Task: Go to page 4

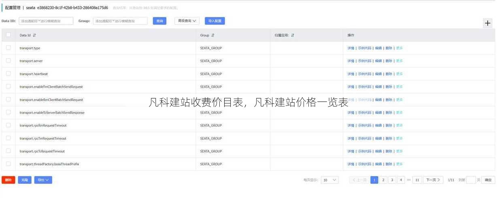Action: point(401,180)
